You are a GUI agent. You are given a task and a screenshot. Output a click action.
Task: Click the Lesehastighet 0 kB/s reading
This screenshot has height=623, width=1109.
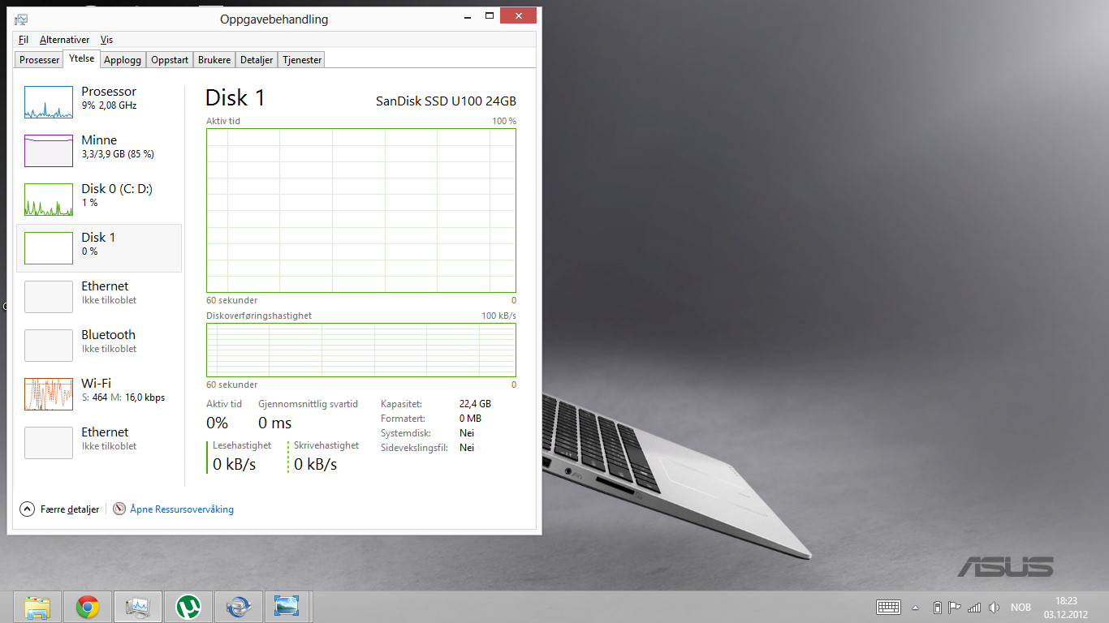click(235, 464)
